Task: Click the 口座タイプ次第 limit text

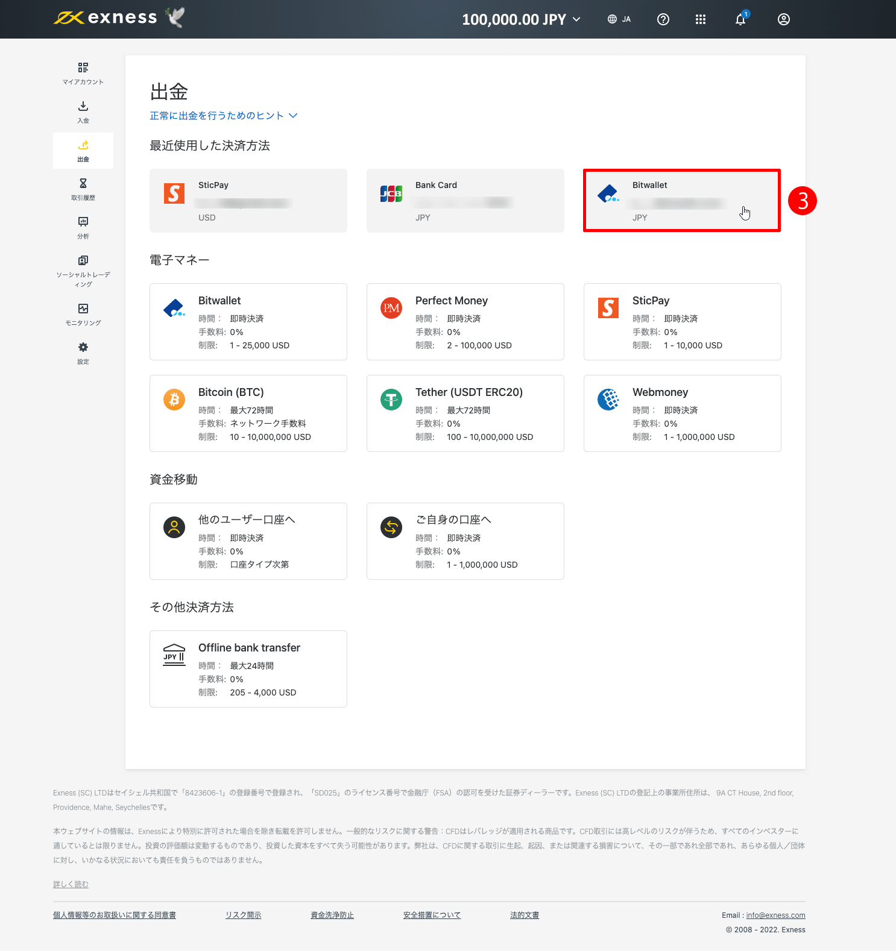Action: [259, 565]
